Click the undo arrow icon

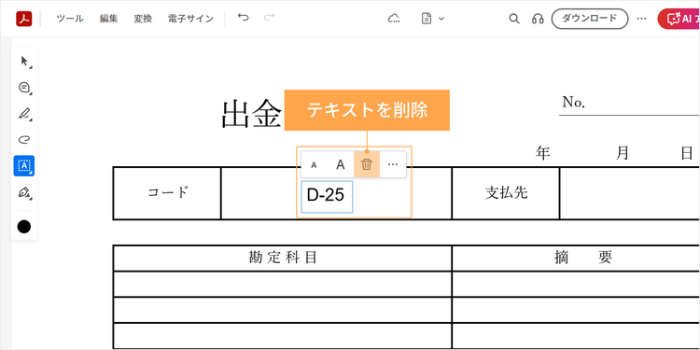pos(243,18)
